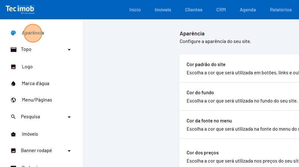Click the Tecimob logo in header
The height and width of the screenshot is (167, 299).
(20, 9)
